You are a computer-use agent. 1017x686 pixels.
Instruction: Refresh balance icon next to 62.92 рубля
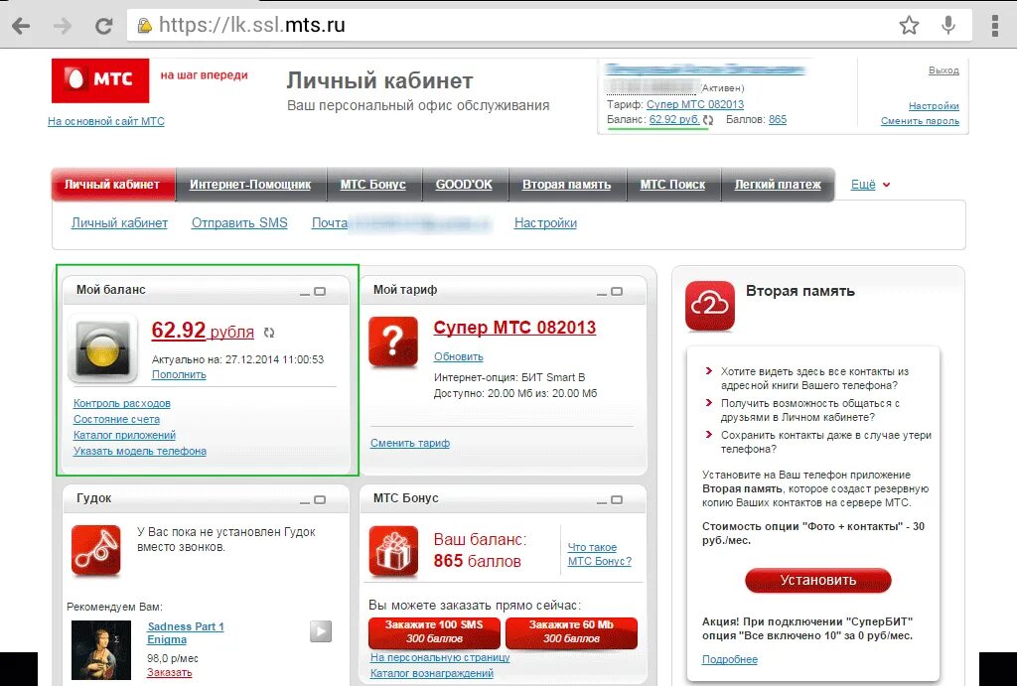tap(269, 333)
